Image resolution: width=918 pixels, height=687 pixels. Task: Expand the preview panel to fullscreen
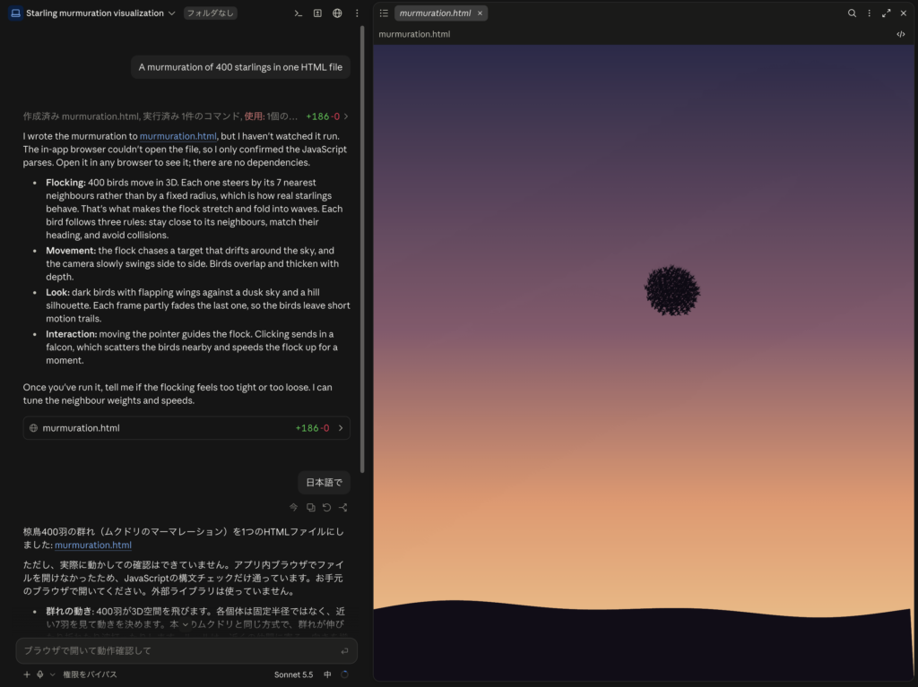point(887,13)
